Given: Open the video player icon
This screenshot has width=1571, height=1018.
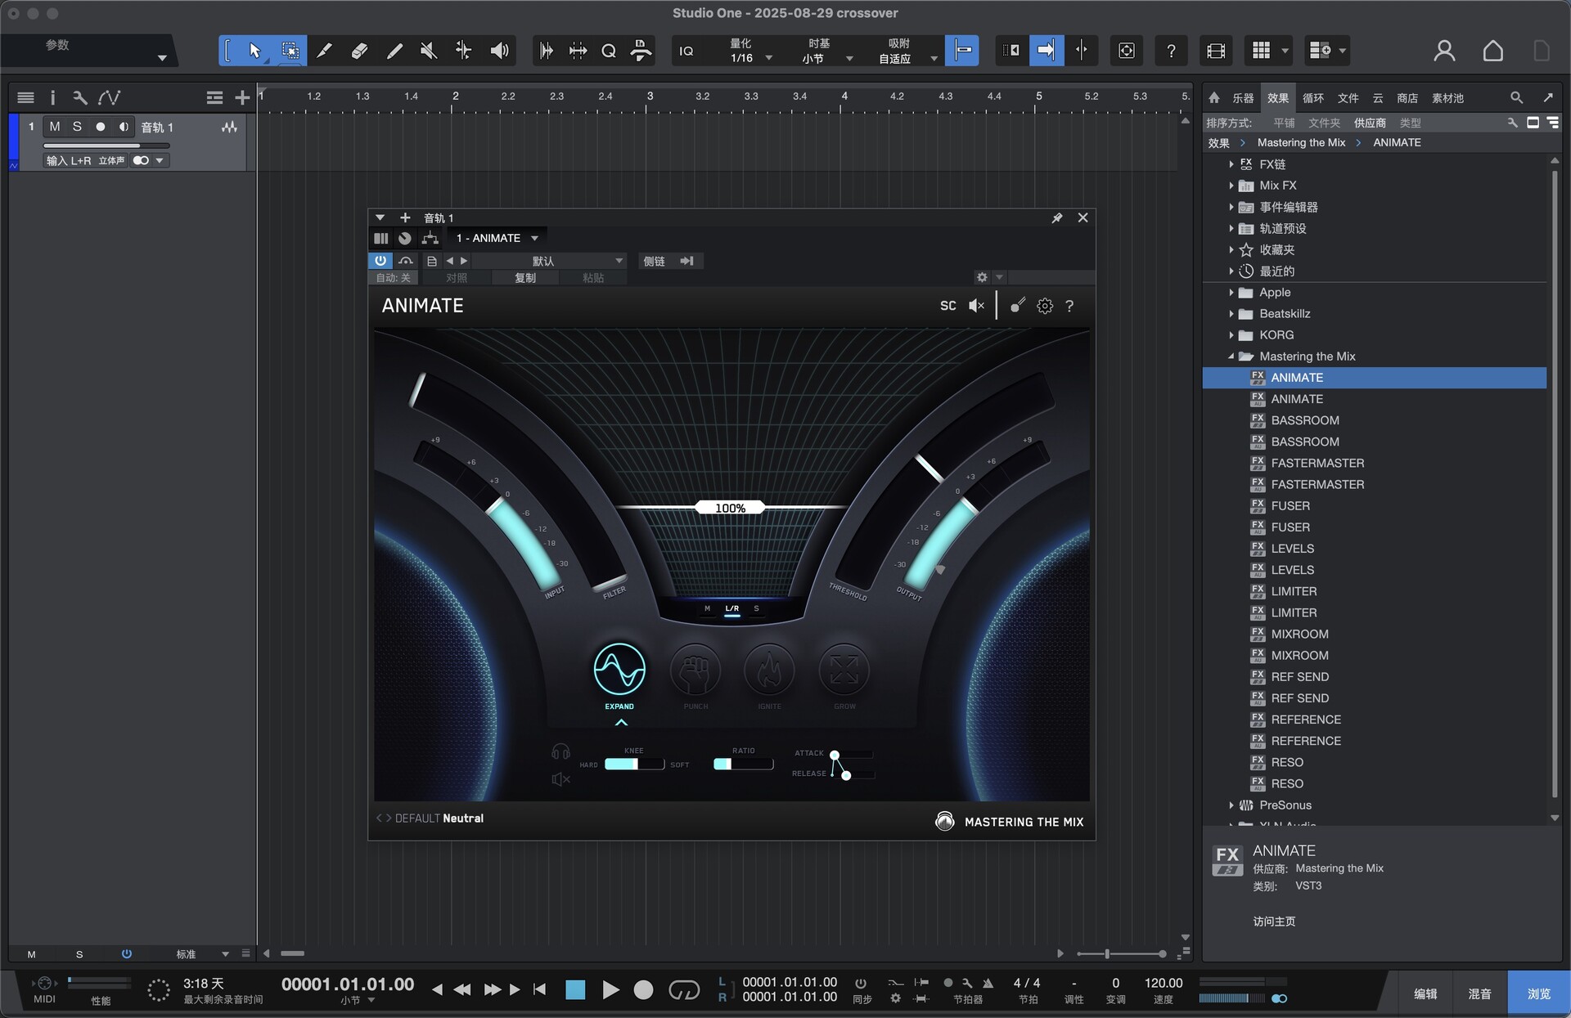Looking at the screenshot, I should (x=1216, y=51).
